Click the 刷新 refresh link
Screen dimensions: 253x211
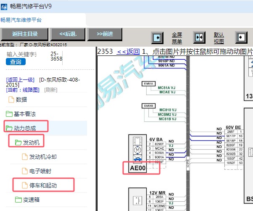click(x=51, y=90)
